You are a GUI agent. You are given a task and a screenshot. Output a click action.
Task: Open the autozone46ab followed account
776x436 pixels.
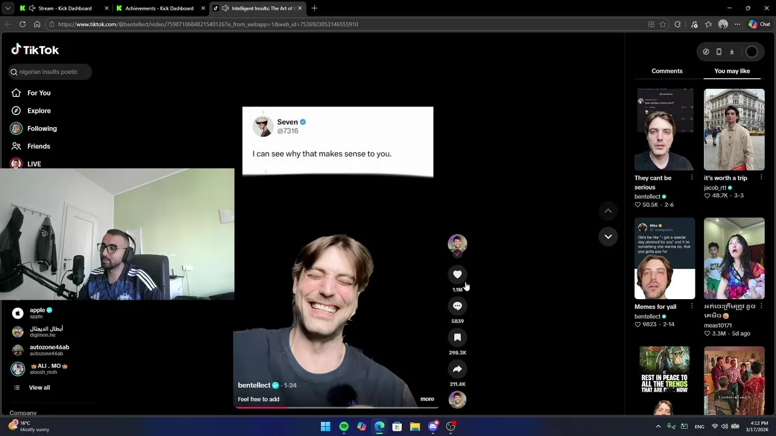click(x=40, y=350)
